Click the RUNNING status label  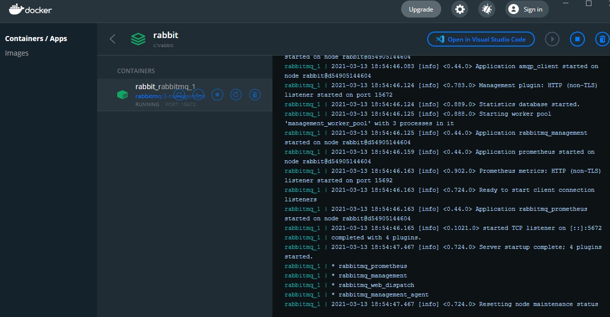click(x=147, y=105)
